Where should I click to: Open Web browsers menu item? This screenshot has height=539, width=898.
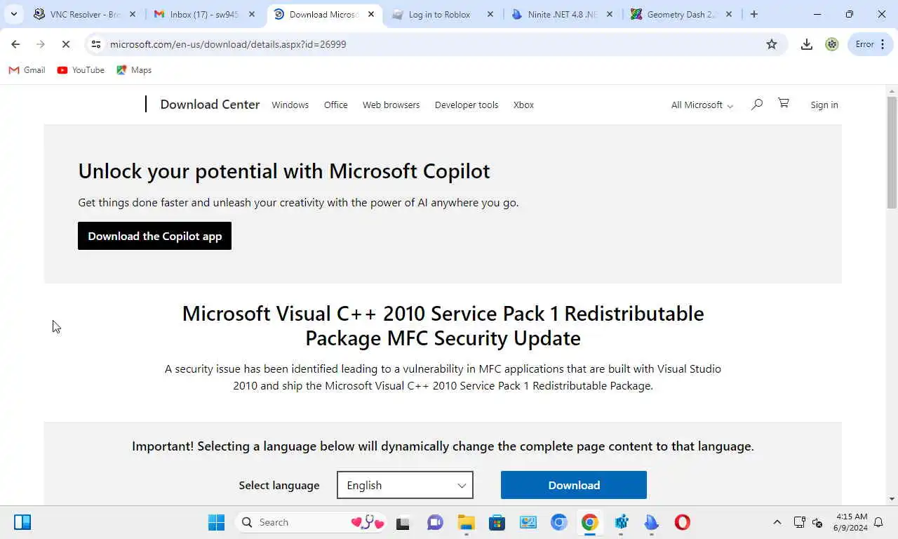(x=391, y=105)
